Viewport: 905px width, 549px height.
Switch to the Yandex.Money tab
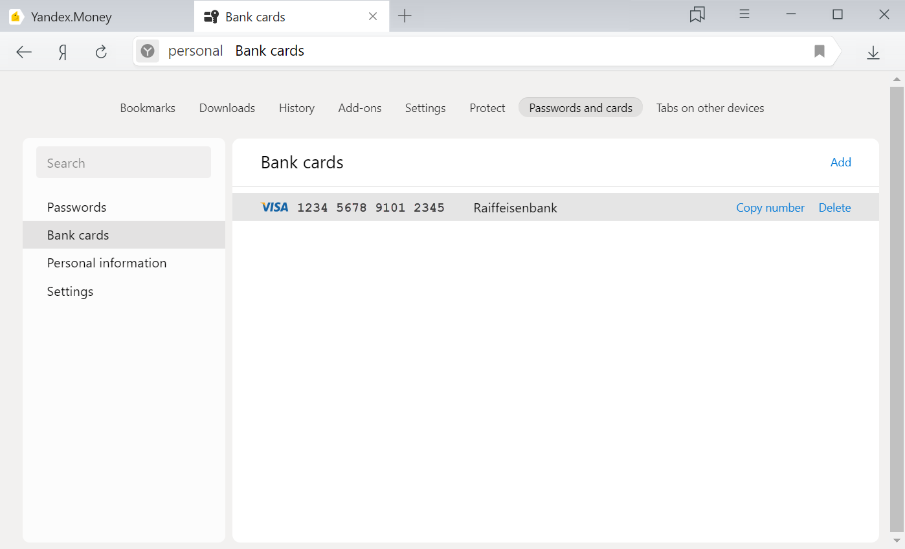(x=97, y=16)
